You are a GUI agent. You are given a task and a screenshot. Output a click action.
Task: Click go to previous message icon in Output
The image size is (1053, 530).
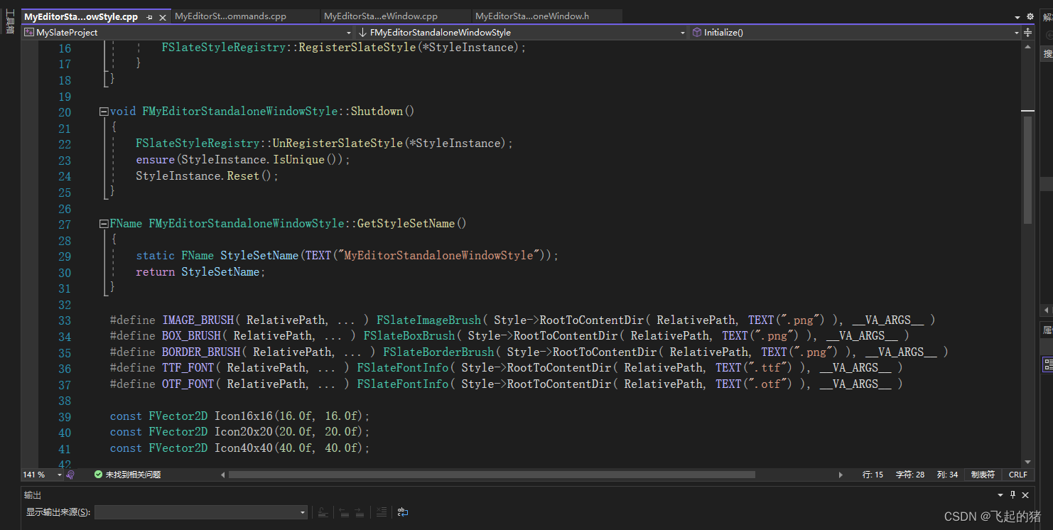[344, 512]
